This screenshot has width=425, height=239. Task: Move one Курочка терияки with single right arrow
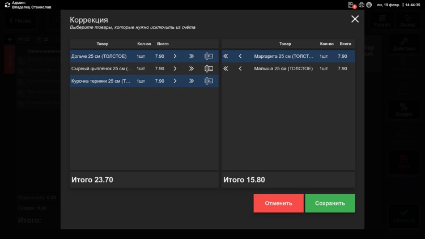[175, 81]
